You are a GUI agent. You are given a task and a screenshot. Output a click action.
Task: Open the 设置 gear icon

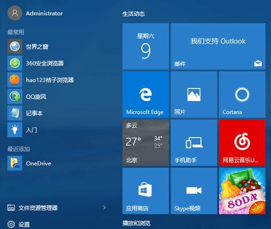coord(11,224)
